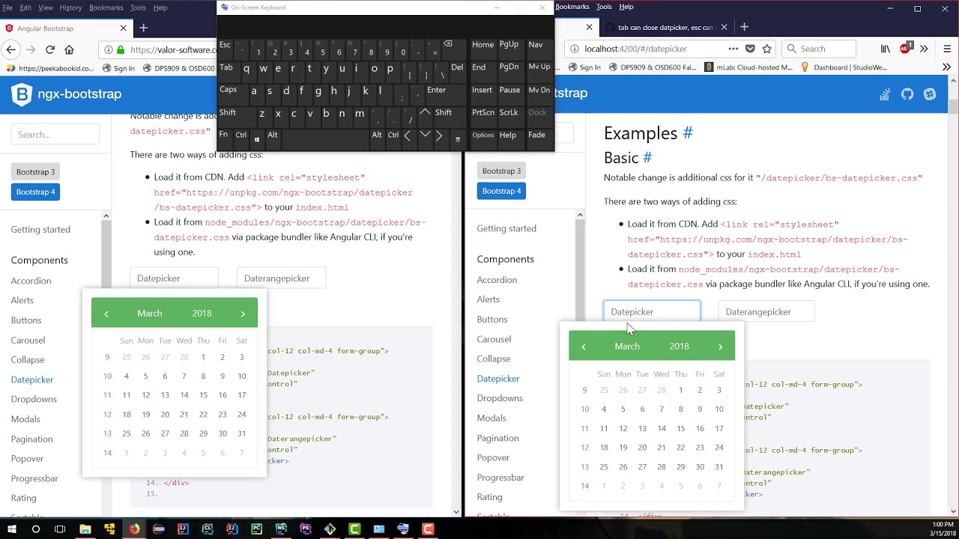Click ngx-bootstrap logo in left window
The height and width of the screenshot is (539, 959).
pos(66,94)
